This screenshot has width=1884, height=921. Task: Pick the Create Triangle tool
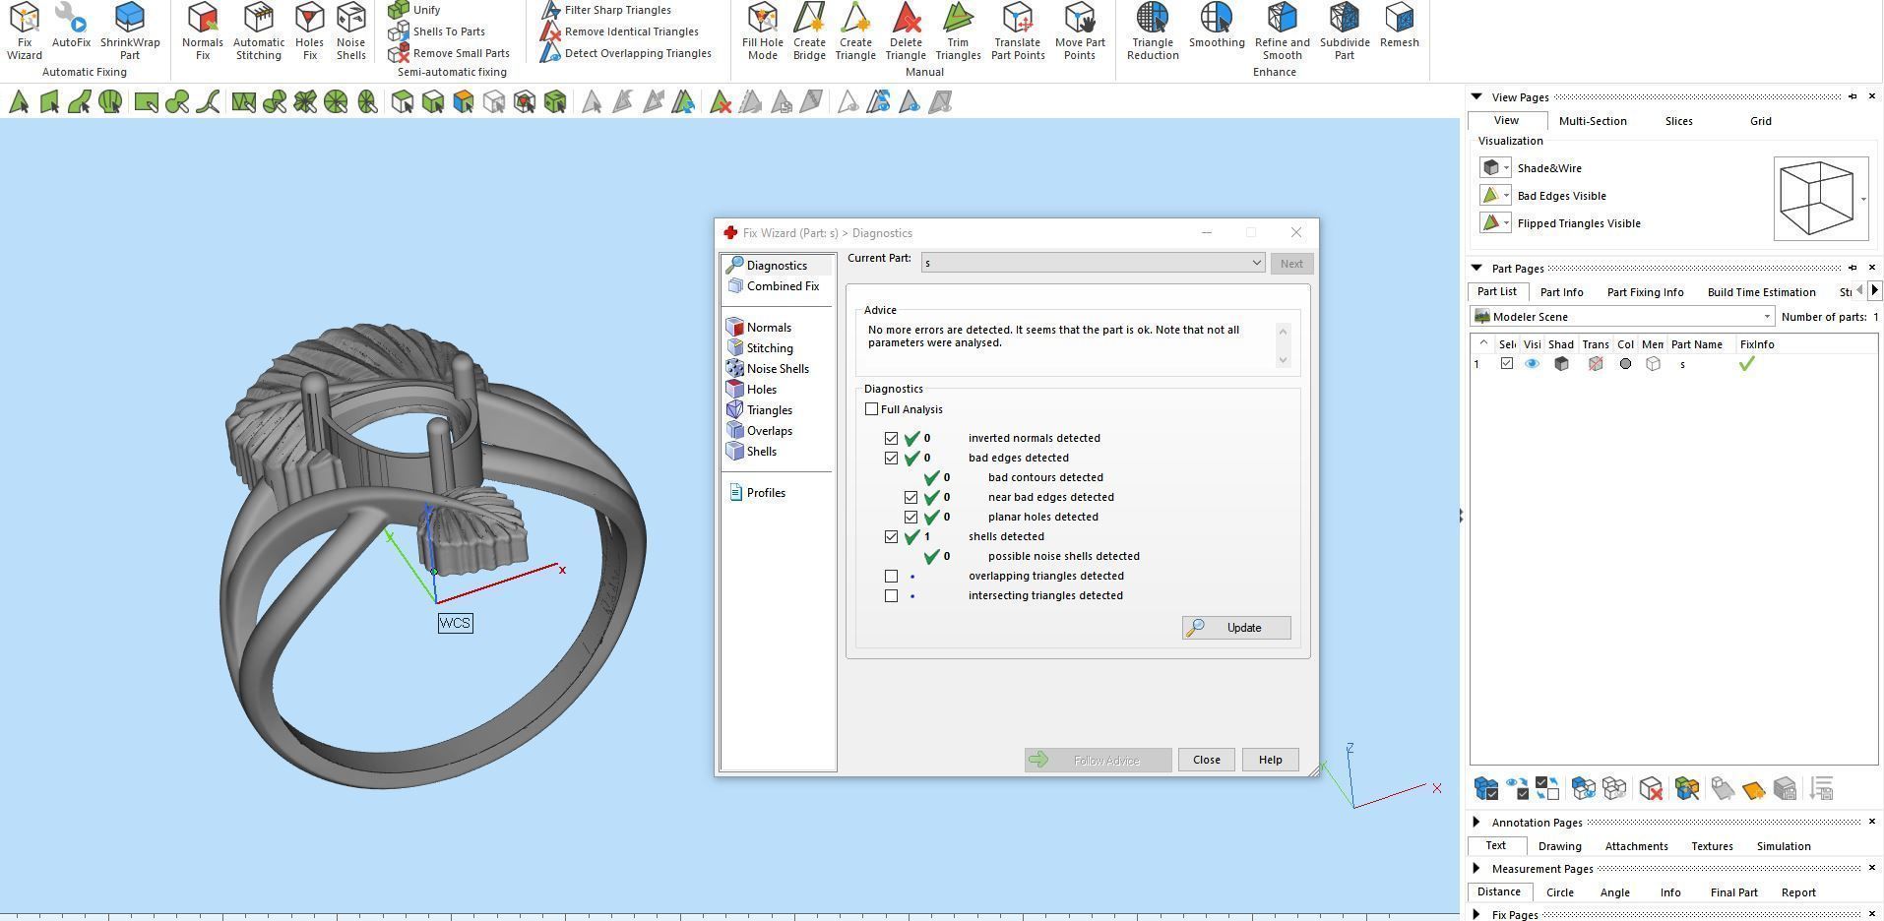[855, 31]
